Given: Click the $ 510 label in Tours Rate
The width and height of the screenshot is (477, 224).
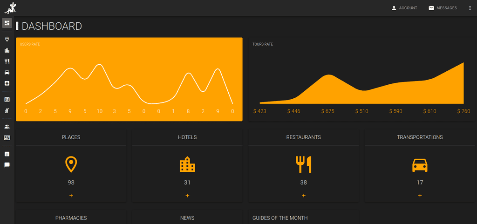Looking at the screenshot, I should [361, 111].
